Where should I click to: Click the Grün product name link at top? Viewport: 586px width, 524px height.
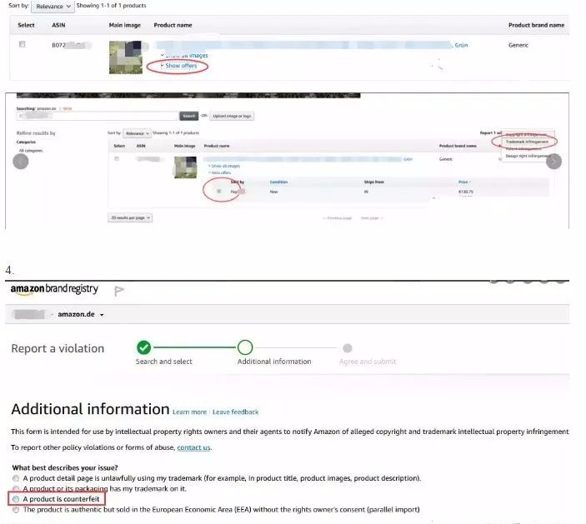click(461, 45)
